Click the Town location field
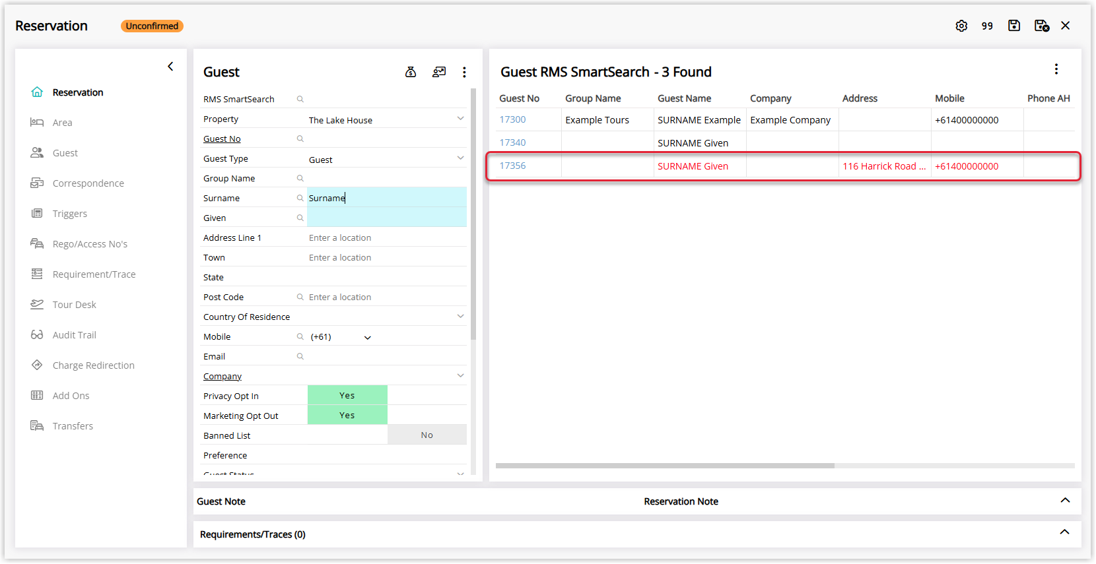Image resolution: width=1096 pixels, height=564 pixels. [387, 257]
